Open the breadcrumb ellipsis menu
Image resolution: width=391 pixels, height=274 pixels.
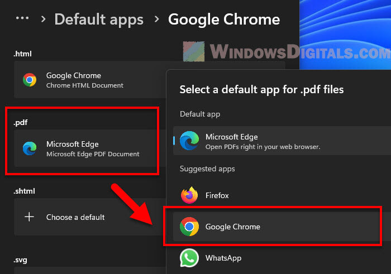pos(22,18)
